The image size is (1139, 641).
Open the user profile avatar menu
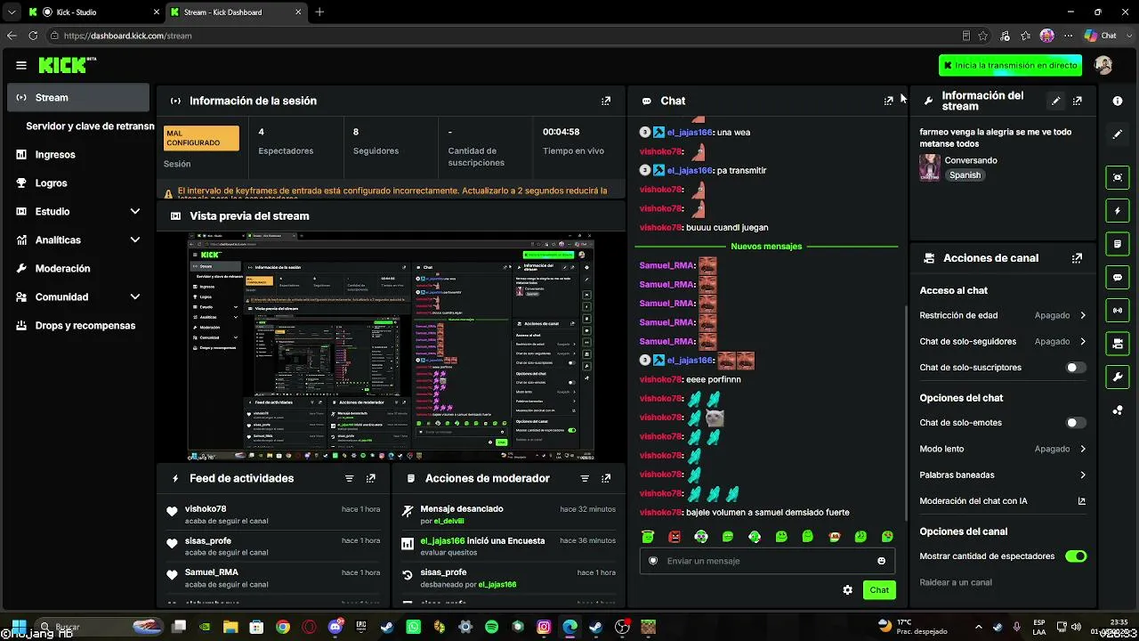point(1103,65)
